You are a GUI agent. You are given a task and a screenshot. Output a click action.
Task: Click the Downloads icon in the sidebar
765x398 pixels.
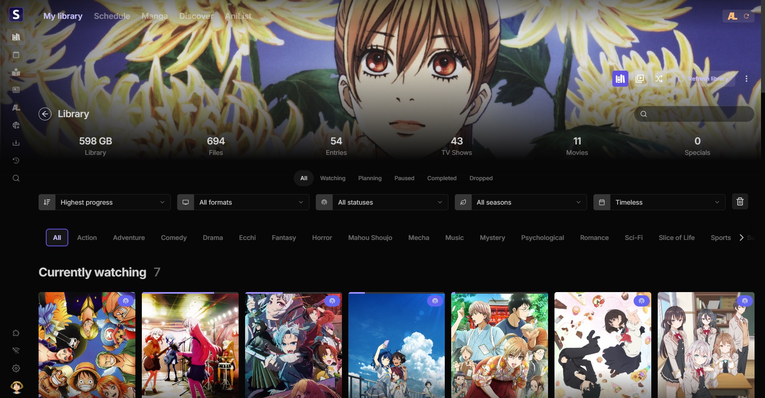[16, 142]
